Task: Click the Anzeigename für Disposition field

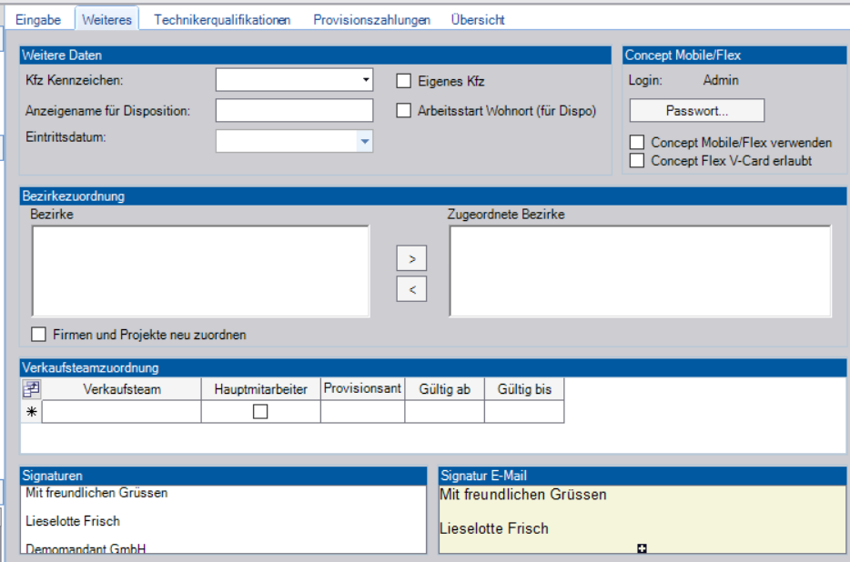Action: point(294,111)
